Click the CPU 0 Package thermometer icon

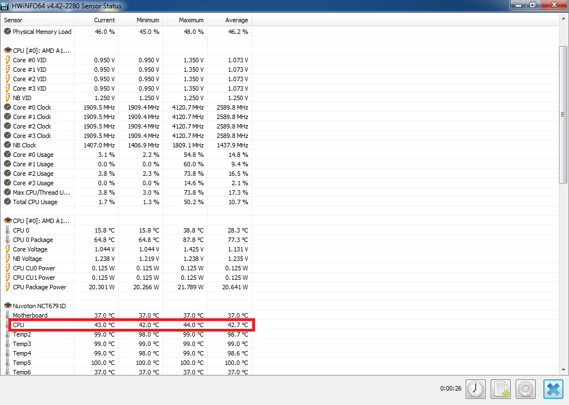click(8, 239)
